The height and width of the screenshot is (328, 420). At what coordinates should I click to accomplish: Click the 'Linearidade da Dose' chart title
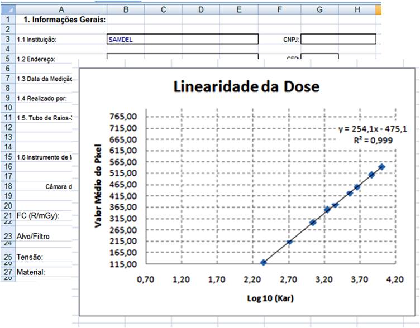pos(246,88)
